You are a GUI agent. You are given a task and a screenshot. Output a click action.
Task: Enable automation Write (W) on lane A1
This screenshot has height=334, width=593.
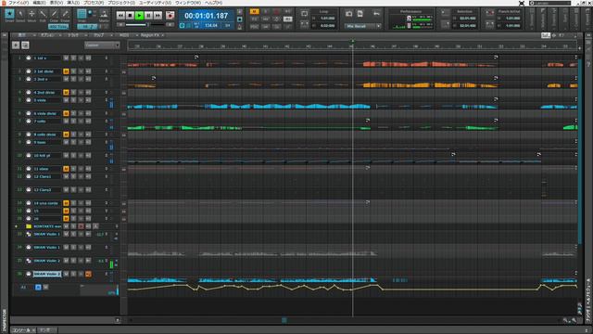pos(45,288)
